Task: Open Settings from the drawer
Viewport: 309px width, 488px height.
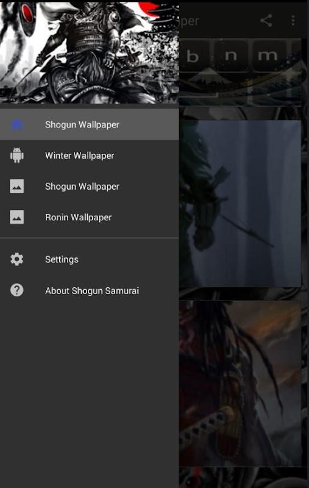Action: tap(89, 259)
